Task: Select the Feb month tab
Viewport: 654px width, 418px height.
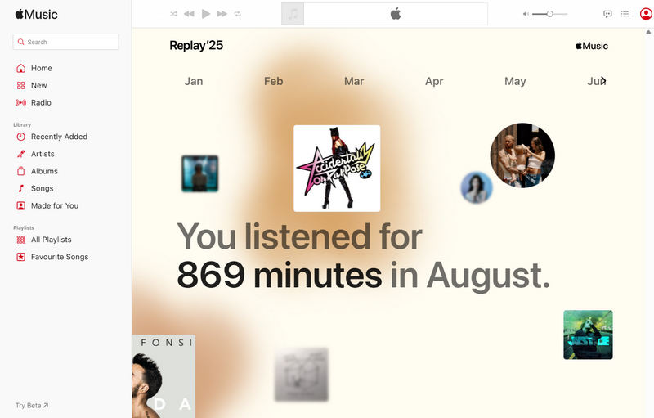Action: (274, 81)
